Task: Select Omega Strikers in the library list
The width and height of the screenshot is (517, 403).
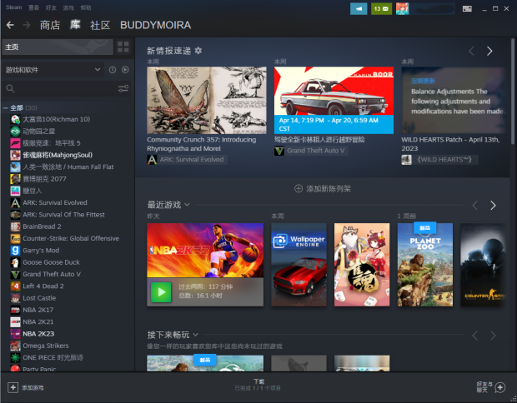Action: pyautogui.click(x=46, y=346)
